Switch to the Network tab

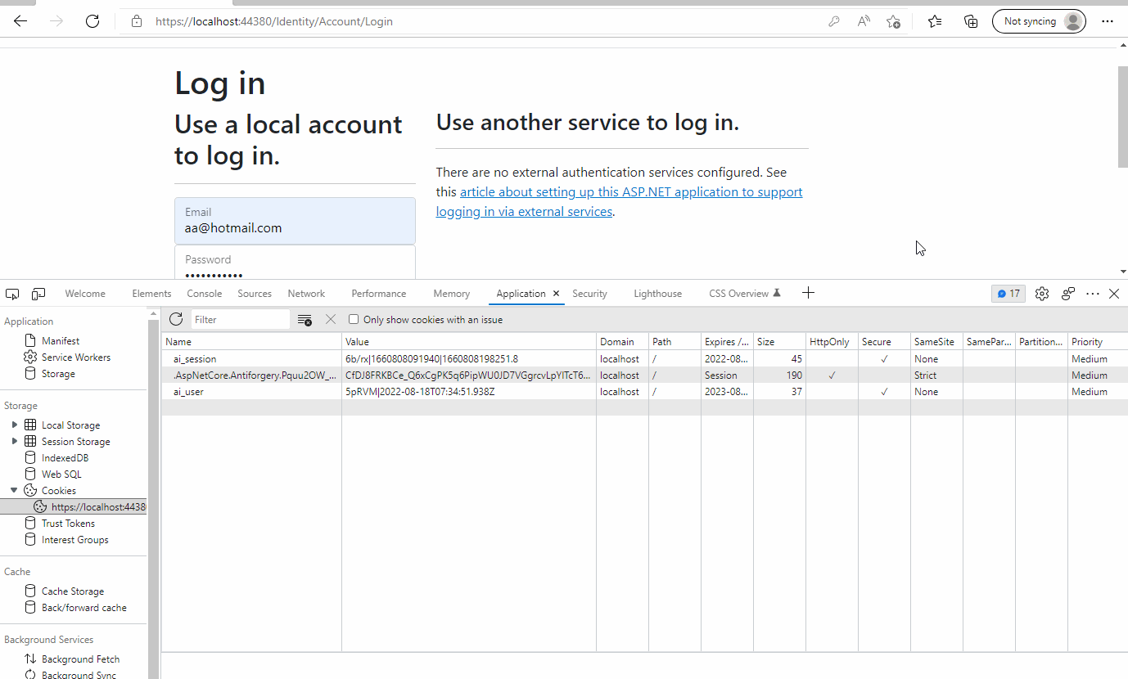point(306,293)
